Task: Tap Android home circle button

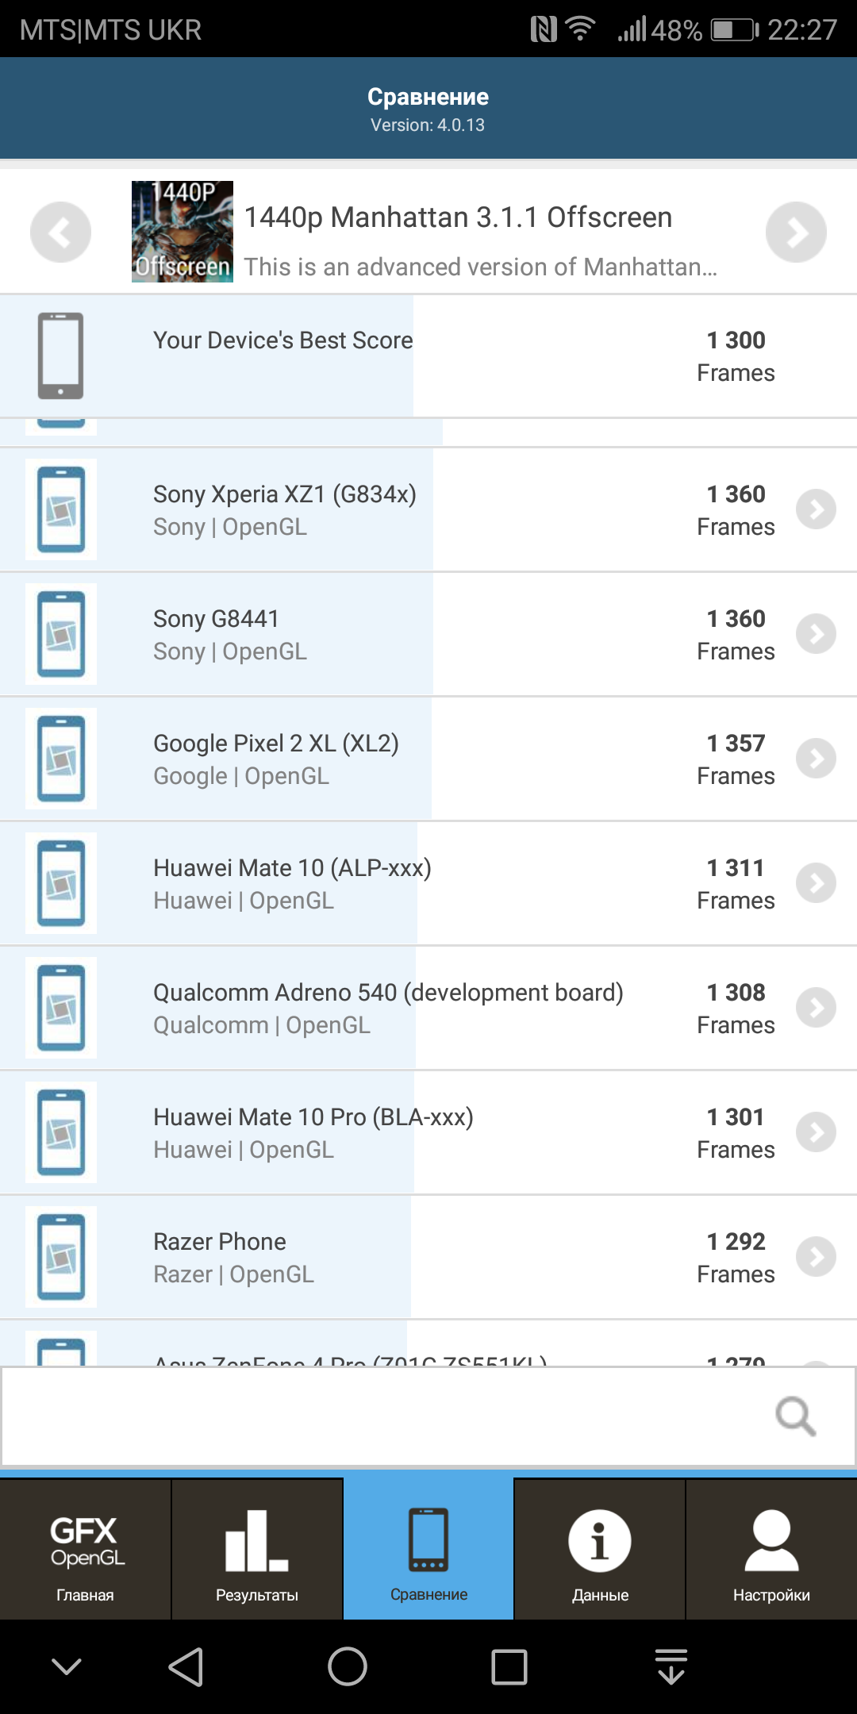Action: [x=348, y=1666]
